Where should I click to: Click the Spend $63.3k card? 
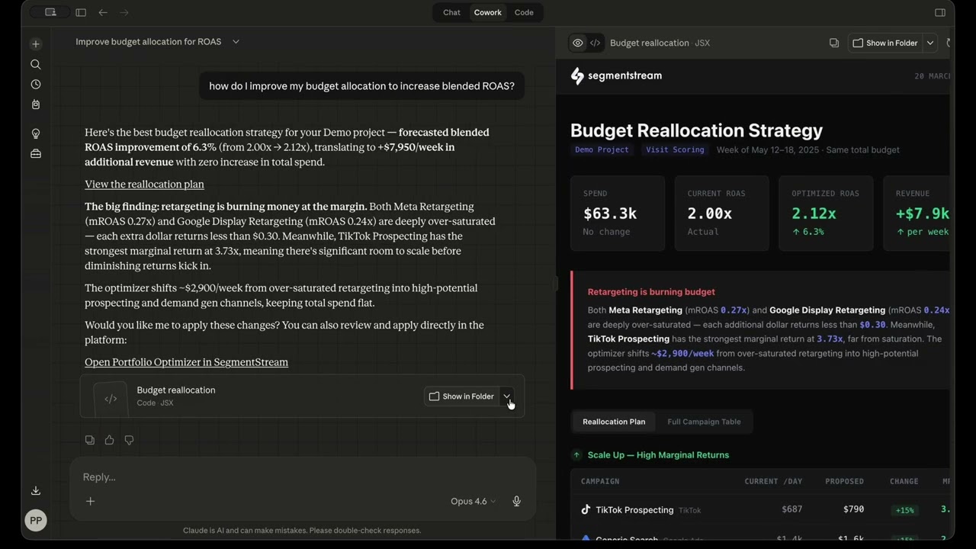point(618,213)
